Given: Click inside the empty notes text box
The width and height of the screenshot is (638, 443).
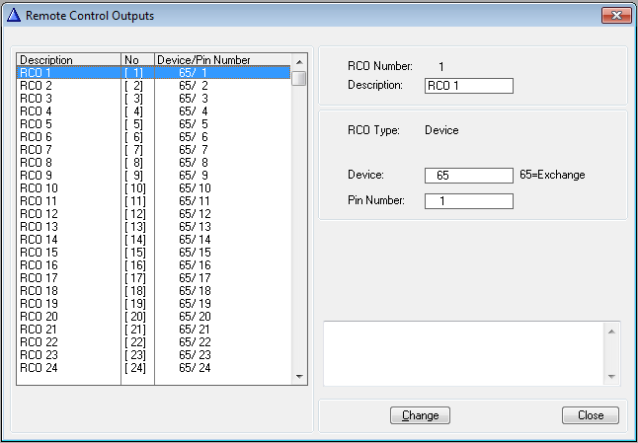Looking at the screenshot, I should coord(464,353).
